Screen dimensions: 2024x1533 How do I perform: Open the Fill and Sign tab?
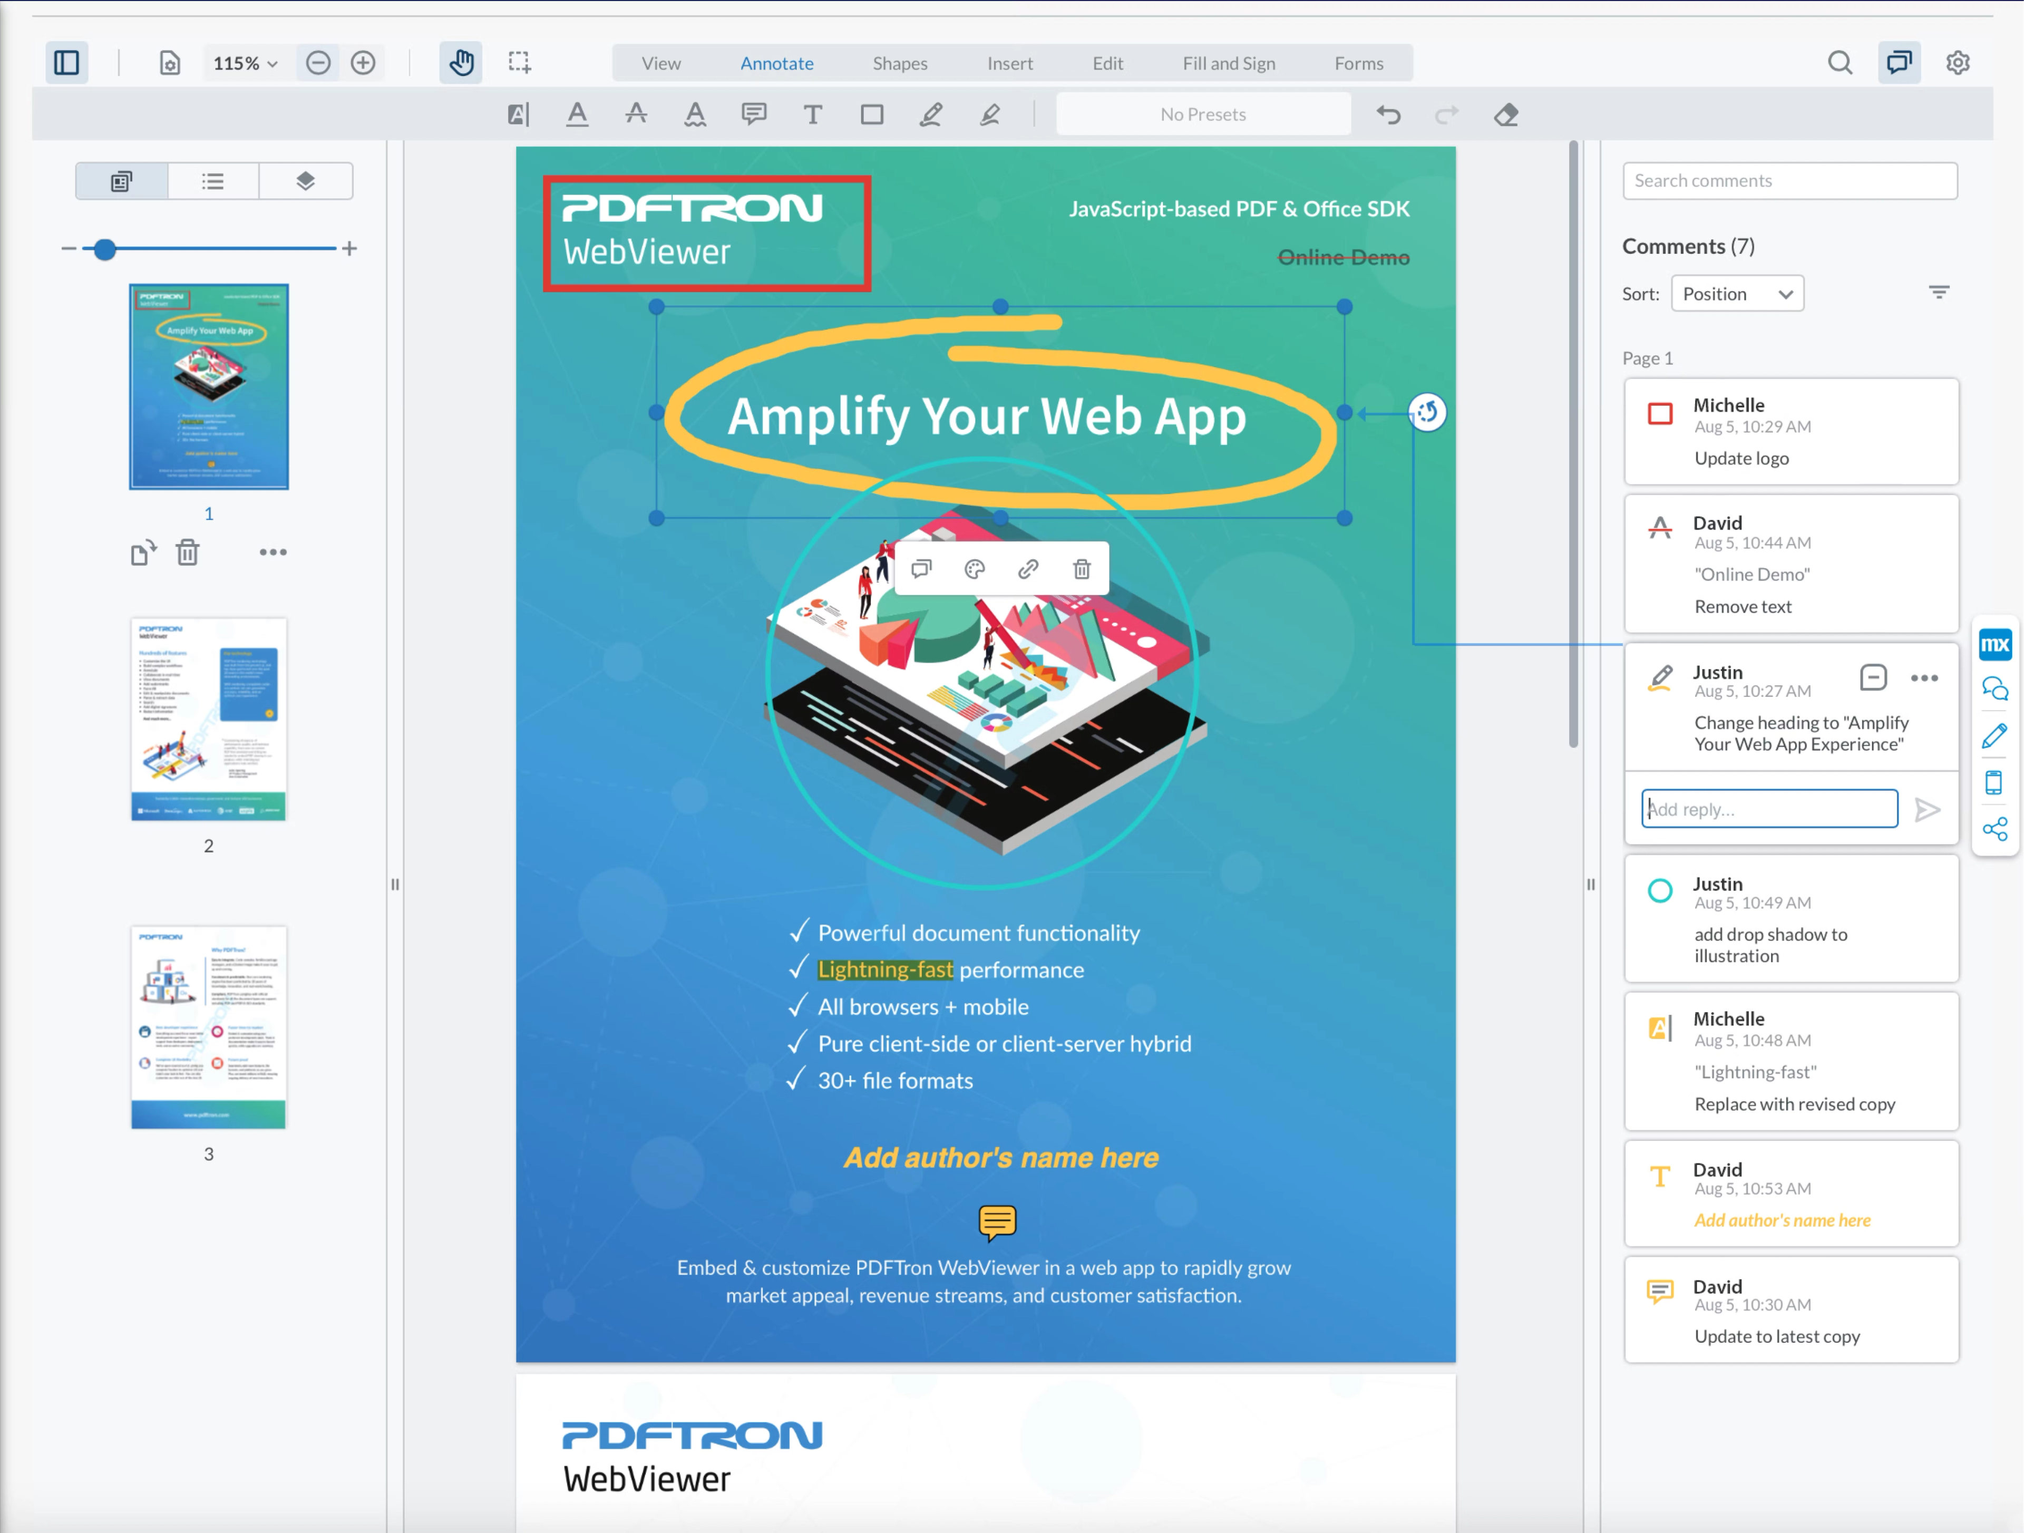[x=1228, y=63]
